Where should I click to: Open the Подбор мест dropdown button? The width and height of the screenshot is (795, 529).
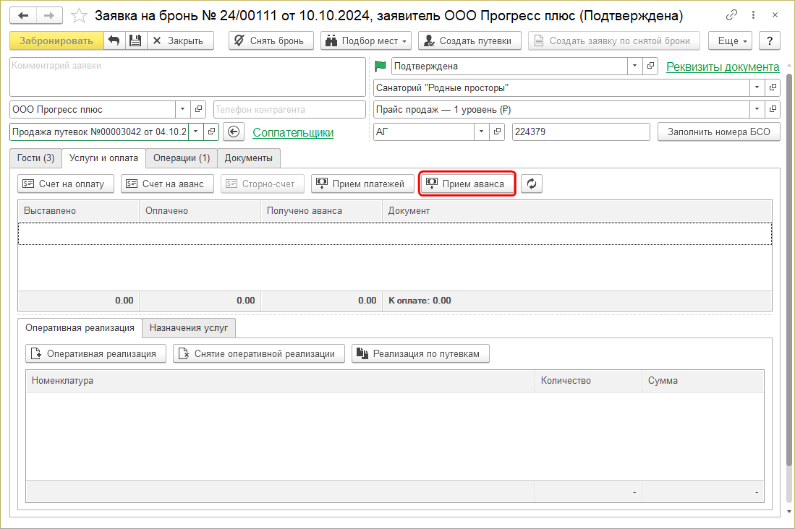pos(366,40)
